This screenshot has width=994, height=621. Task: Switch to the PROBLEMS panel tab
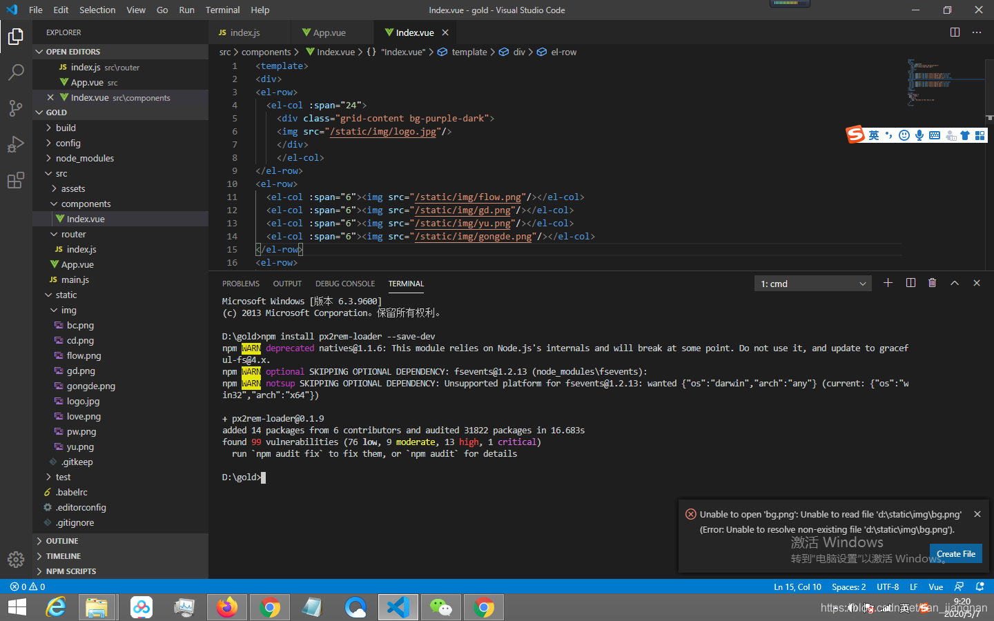pyautogui.click(x=241, y=284)
